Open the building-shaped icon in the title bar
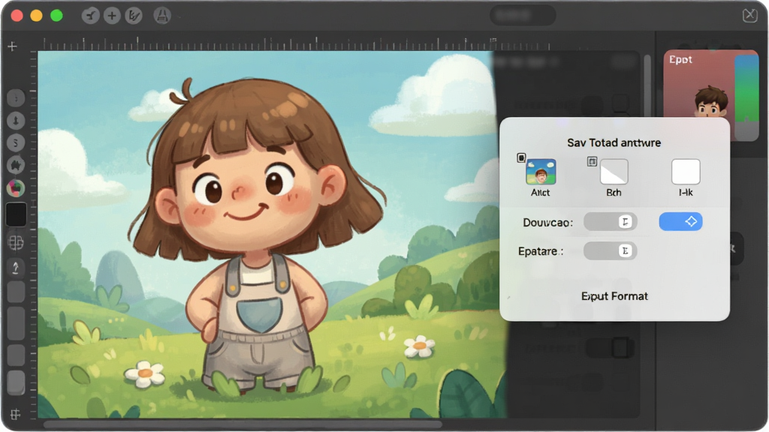The image size is (769, 432). (x=162, y=16)
